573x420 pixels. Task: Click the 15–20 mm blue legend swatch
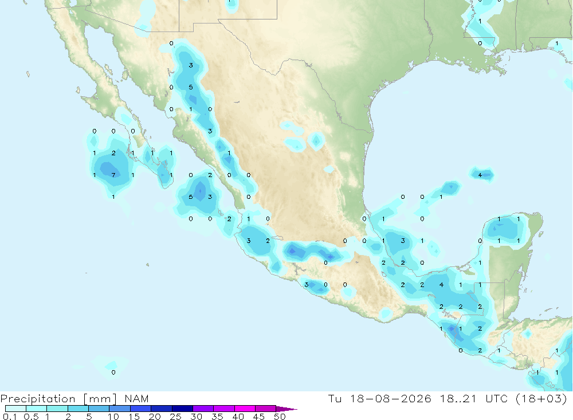click(x=140, y=409)
